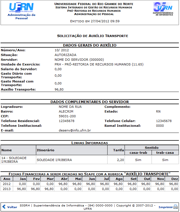The height and width of the screenshot is (212, 180).
Task: Select the casa-trab column header
Action: coord(138,153)
